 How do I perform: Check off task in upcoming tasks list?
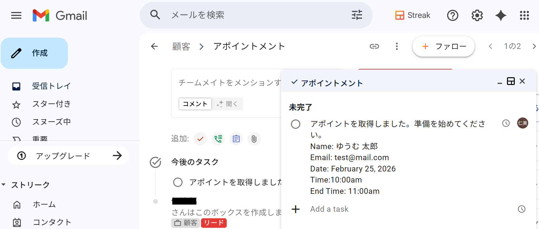pyautogui.click(x=178, y=182)
